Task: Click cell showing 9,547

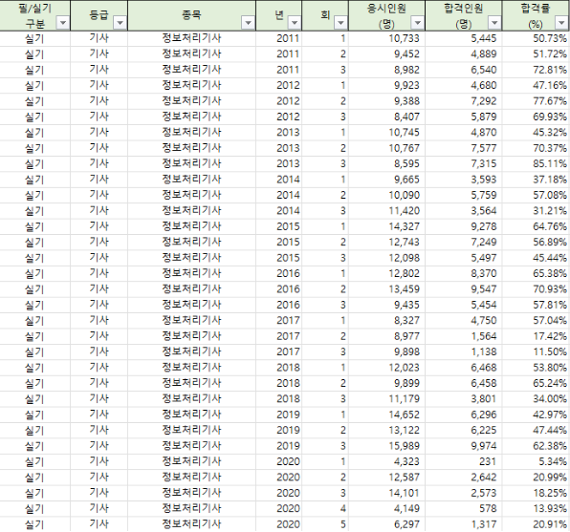Action: click(x=464, y=289)
